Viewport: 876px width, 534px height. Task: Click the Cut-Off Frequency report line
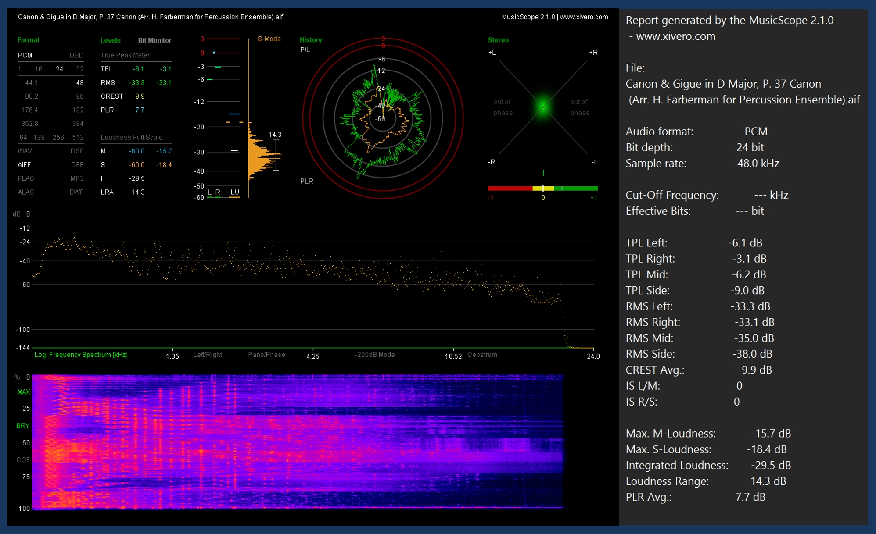707,195
